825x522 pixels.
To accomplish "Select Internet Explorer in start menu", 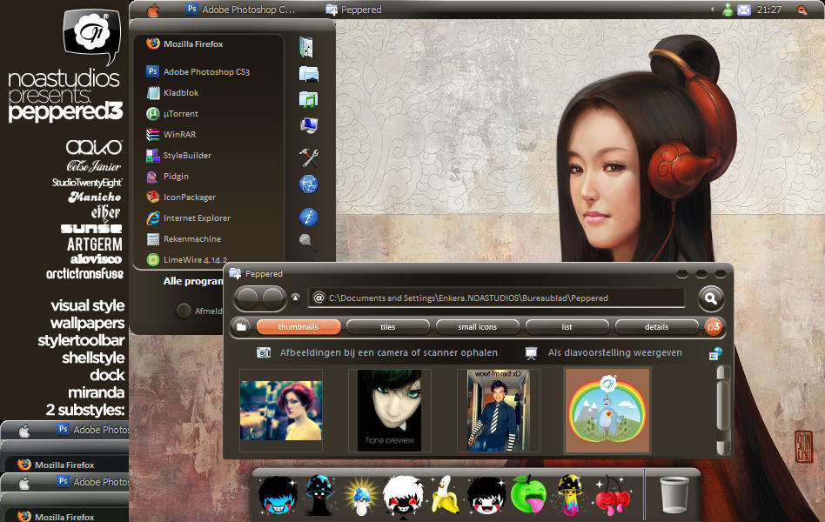I will point(196,218).
